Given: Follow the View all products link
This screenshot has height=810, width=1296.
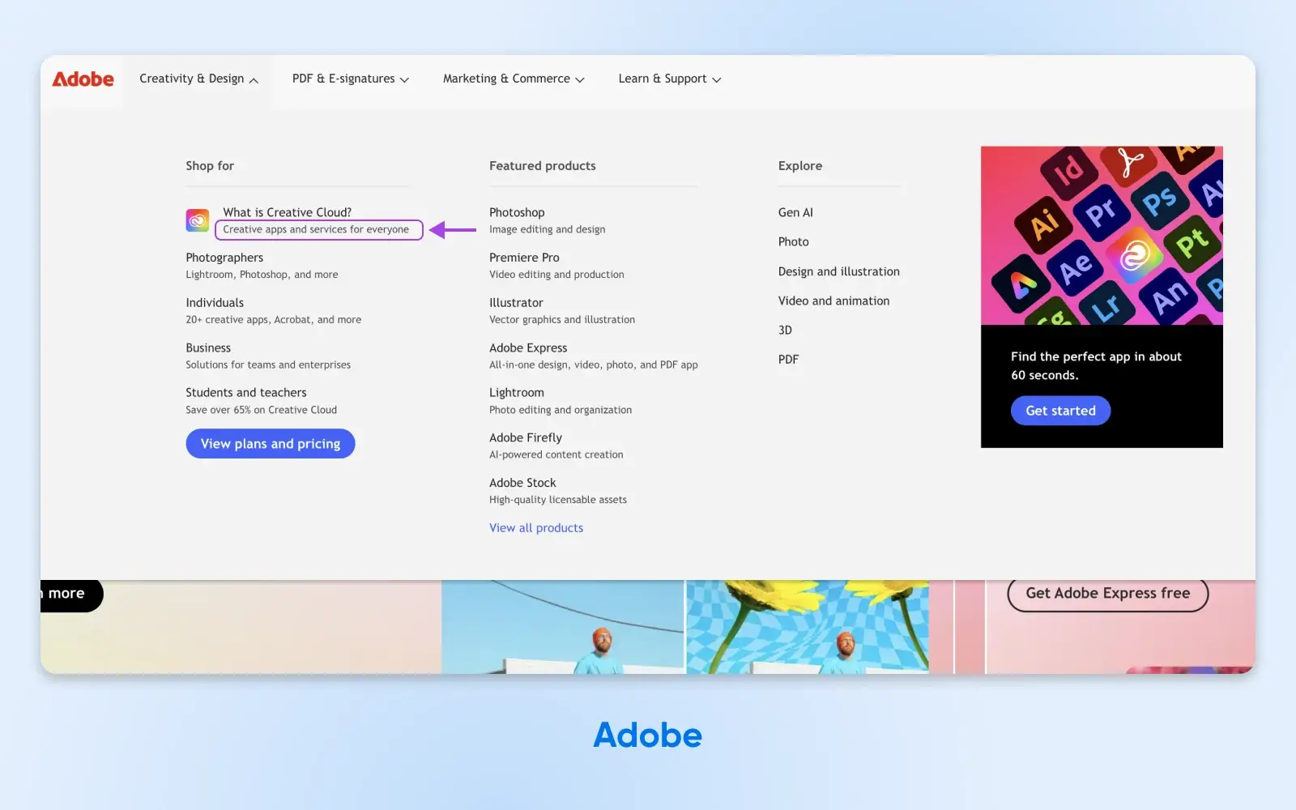Looking at the screenshot, I should pyautogui.click(x=536, y=528).
